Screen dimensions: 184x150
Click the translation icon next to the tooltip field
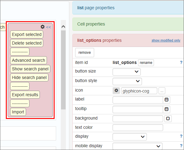167,109
